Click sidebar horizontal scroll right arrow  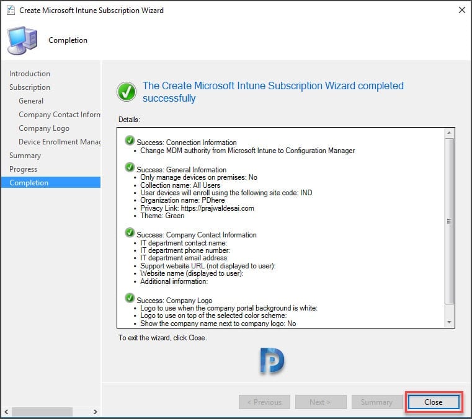point(95,412)
